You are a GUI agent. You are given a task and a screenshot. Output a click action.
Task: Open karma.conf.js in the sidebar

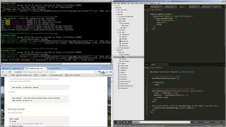(x=124, y=84)
